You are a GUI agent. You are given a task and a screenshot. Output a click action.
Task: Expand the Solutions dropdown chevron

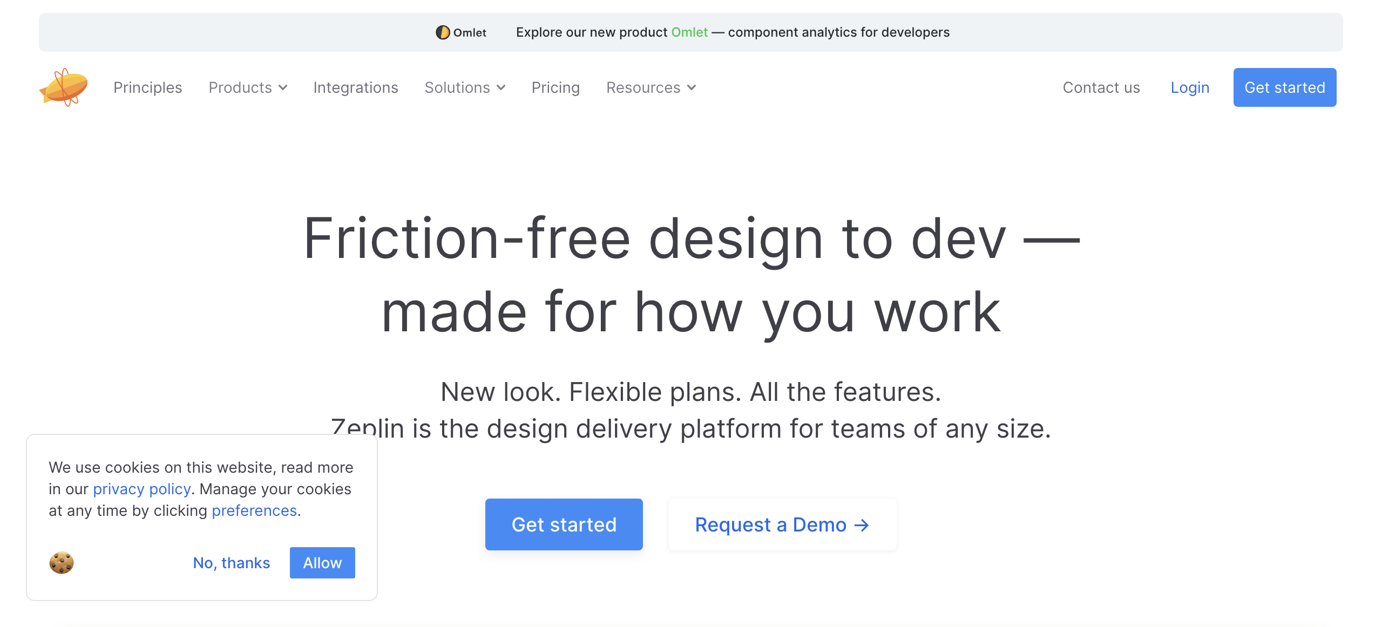tap(501, 88)
